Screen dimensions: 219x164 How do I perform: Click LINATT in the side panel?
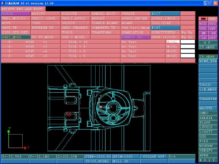point(208,132)
